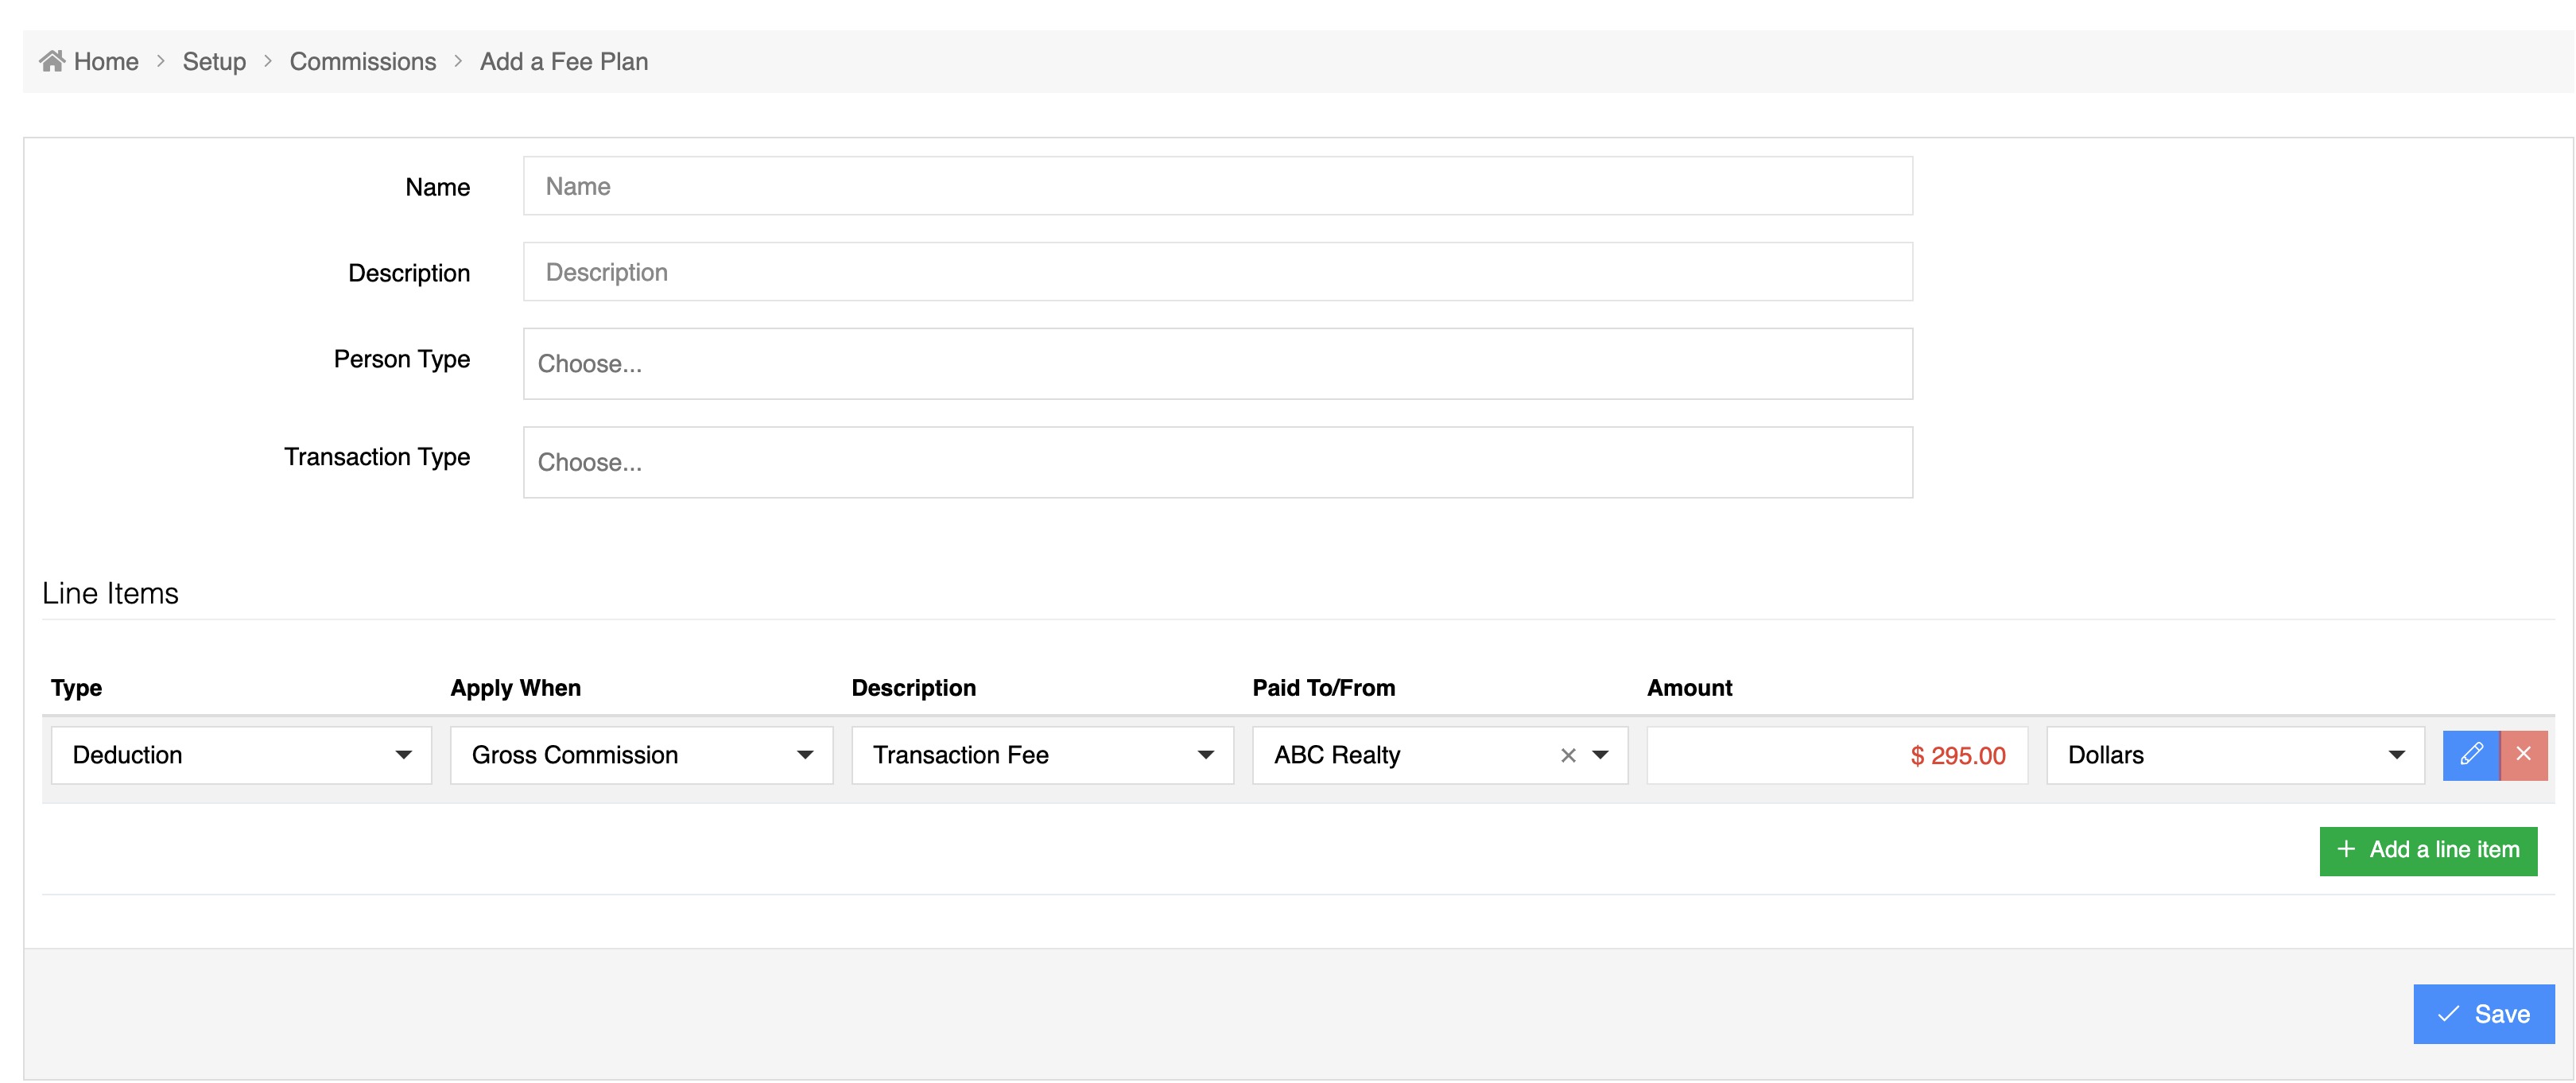Click the checkmark icon on Save

point(2447,1015)
